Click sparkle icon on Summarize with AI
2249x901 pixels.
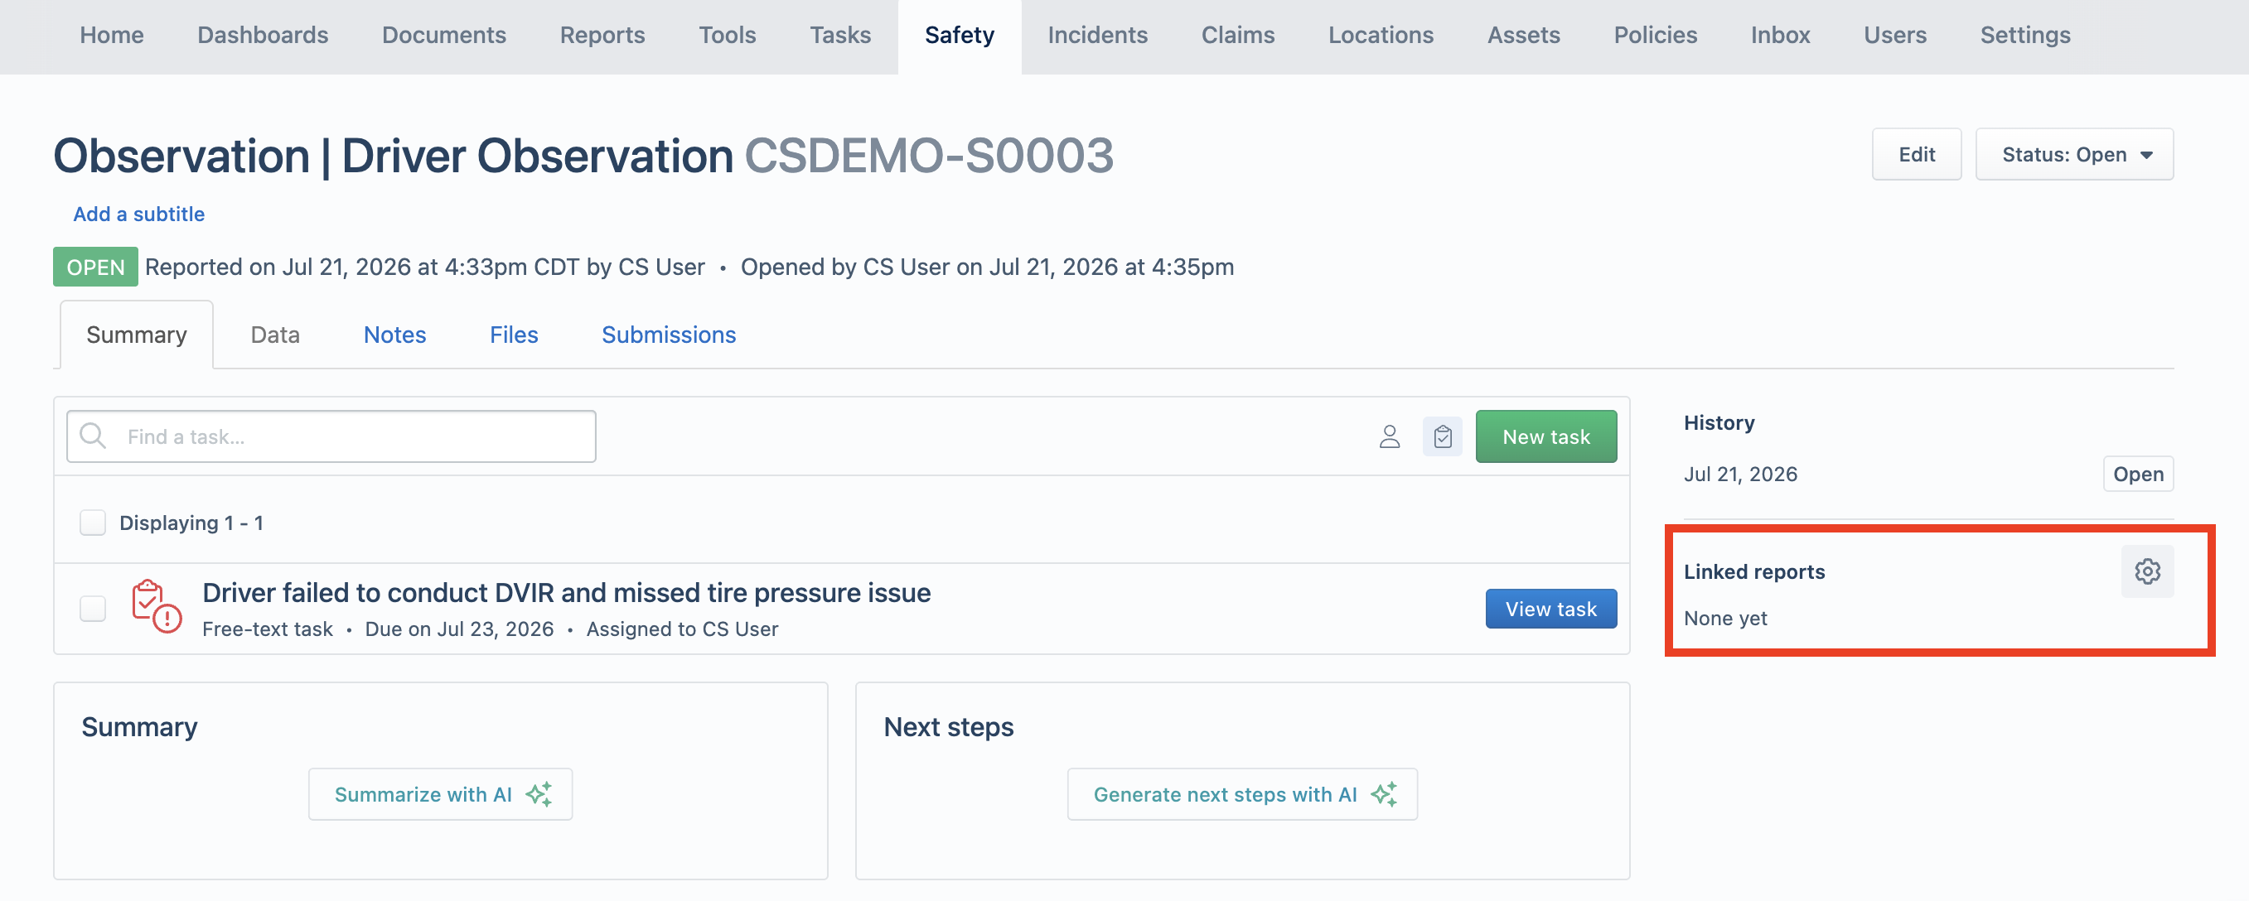(539, 793)
